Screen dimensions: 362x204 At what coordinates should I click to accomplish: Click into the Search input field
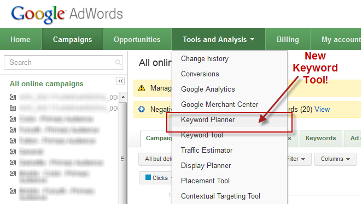tap(63, 62)
